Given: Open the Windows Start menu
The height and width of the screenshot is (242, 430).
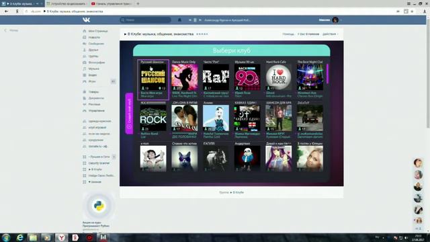Looking at the screenshot, I should tap(6, 237).
